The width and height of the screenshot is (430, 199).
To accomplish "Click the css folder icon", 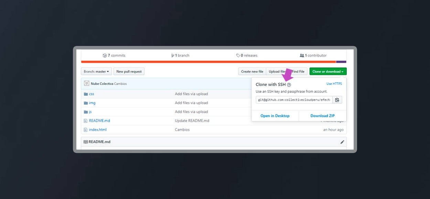I will click(86, 94).
